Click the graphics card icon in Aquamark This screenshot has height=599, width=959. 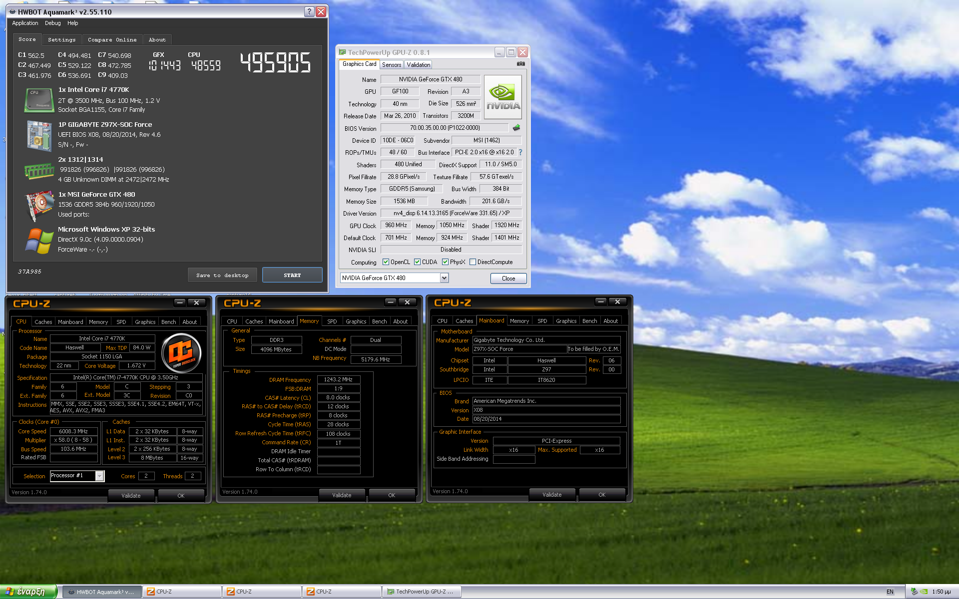(x=39, y=205)
